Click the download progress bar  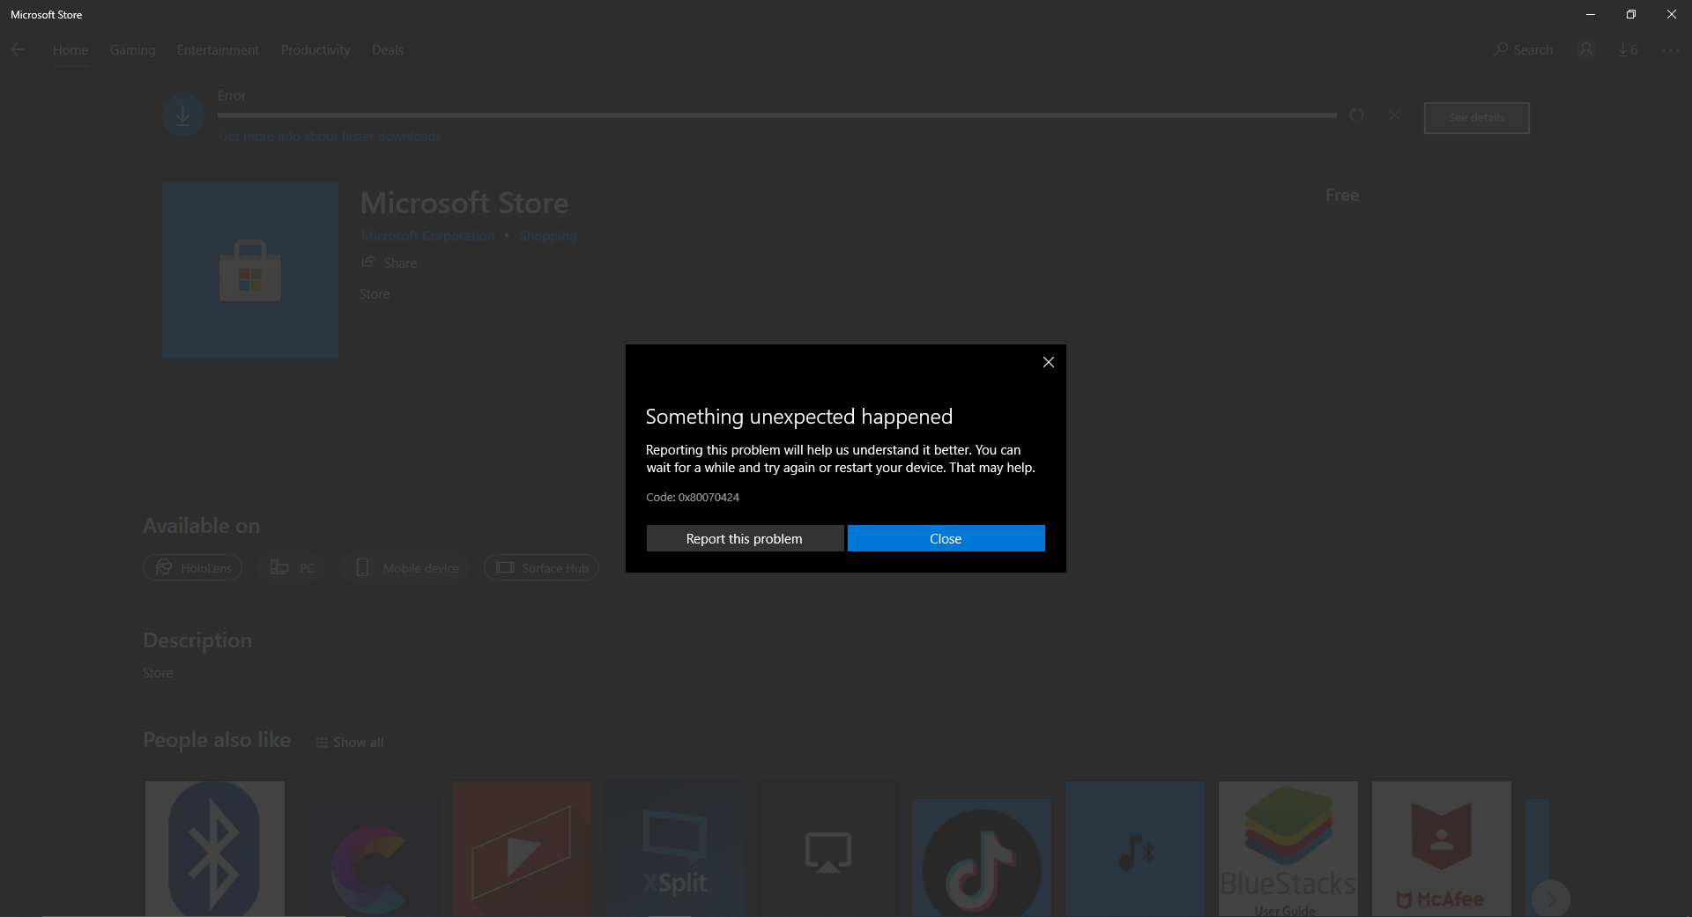(776, 115)
